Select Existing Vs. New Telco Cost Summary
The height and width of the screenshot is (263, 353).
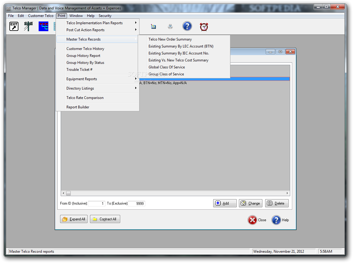coord(184,60)
